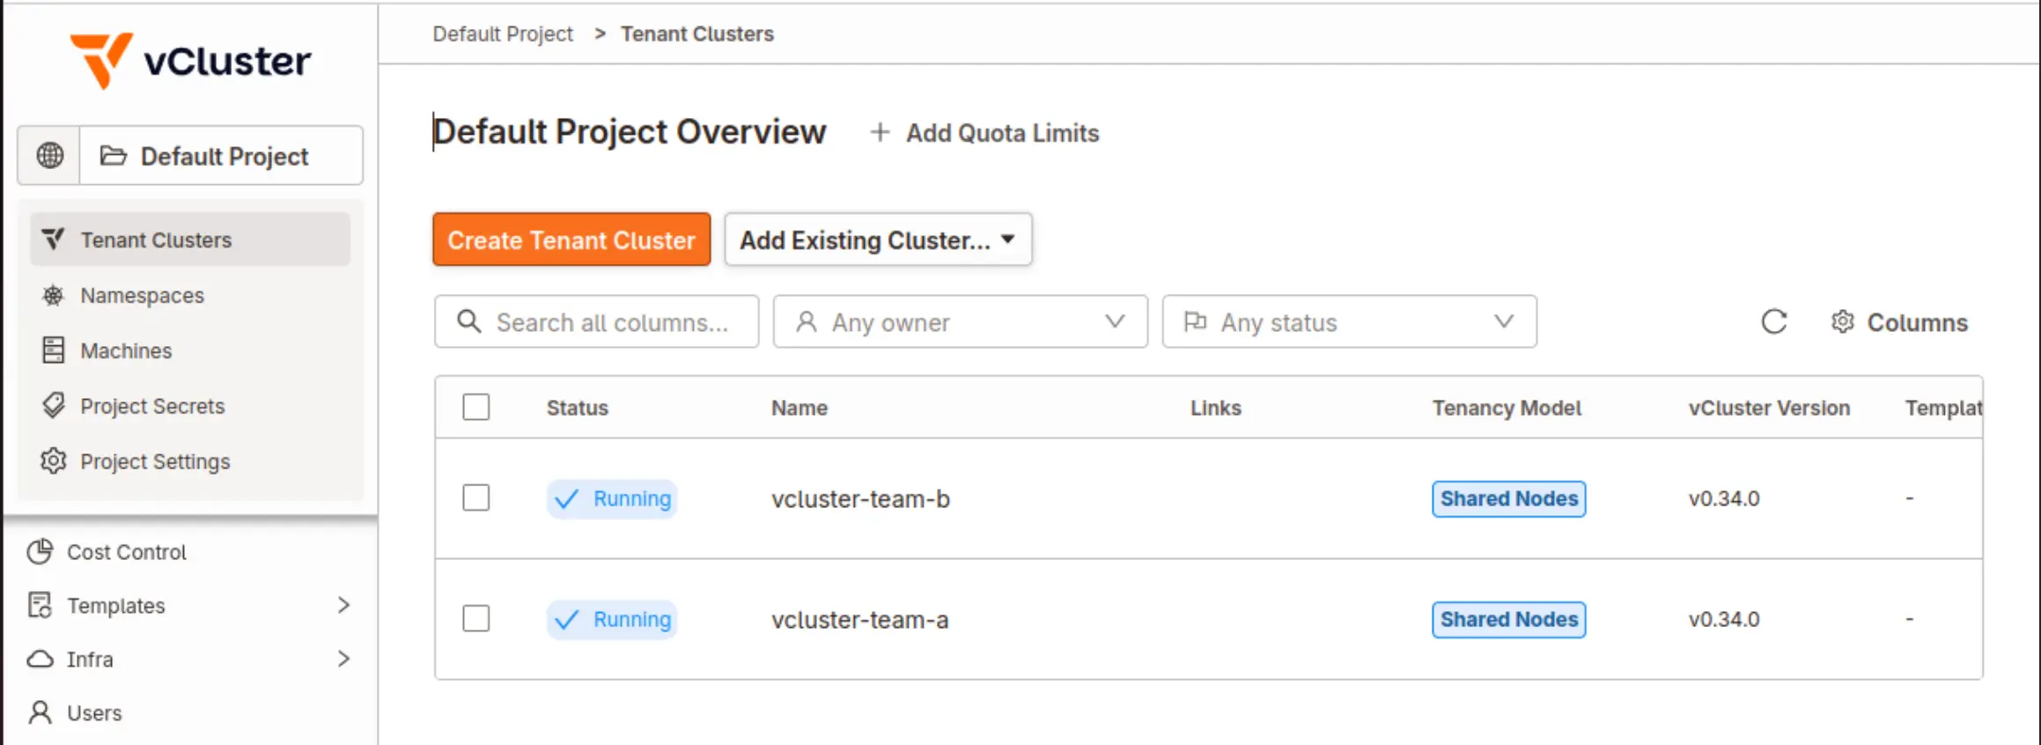Screen dimensions: 2041x745
Task: Click the plus icon next to Add Quota Limits
Action: (x=879, y=133)
